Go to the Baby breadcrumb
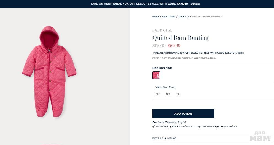The height and width of the screenshot is (145, 274). click(156, 16)
